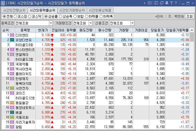The image size is (196, 131).
Task: Click the 증 badge beside 우리기술투자
Action: point(12,122)
